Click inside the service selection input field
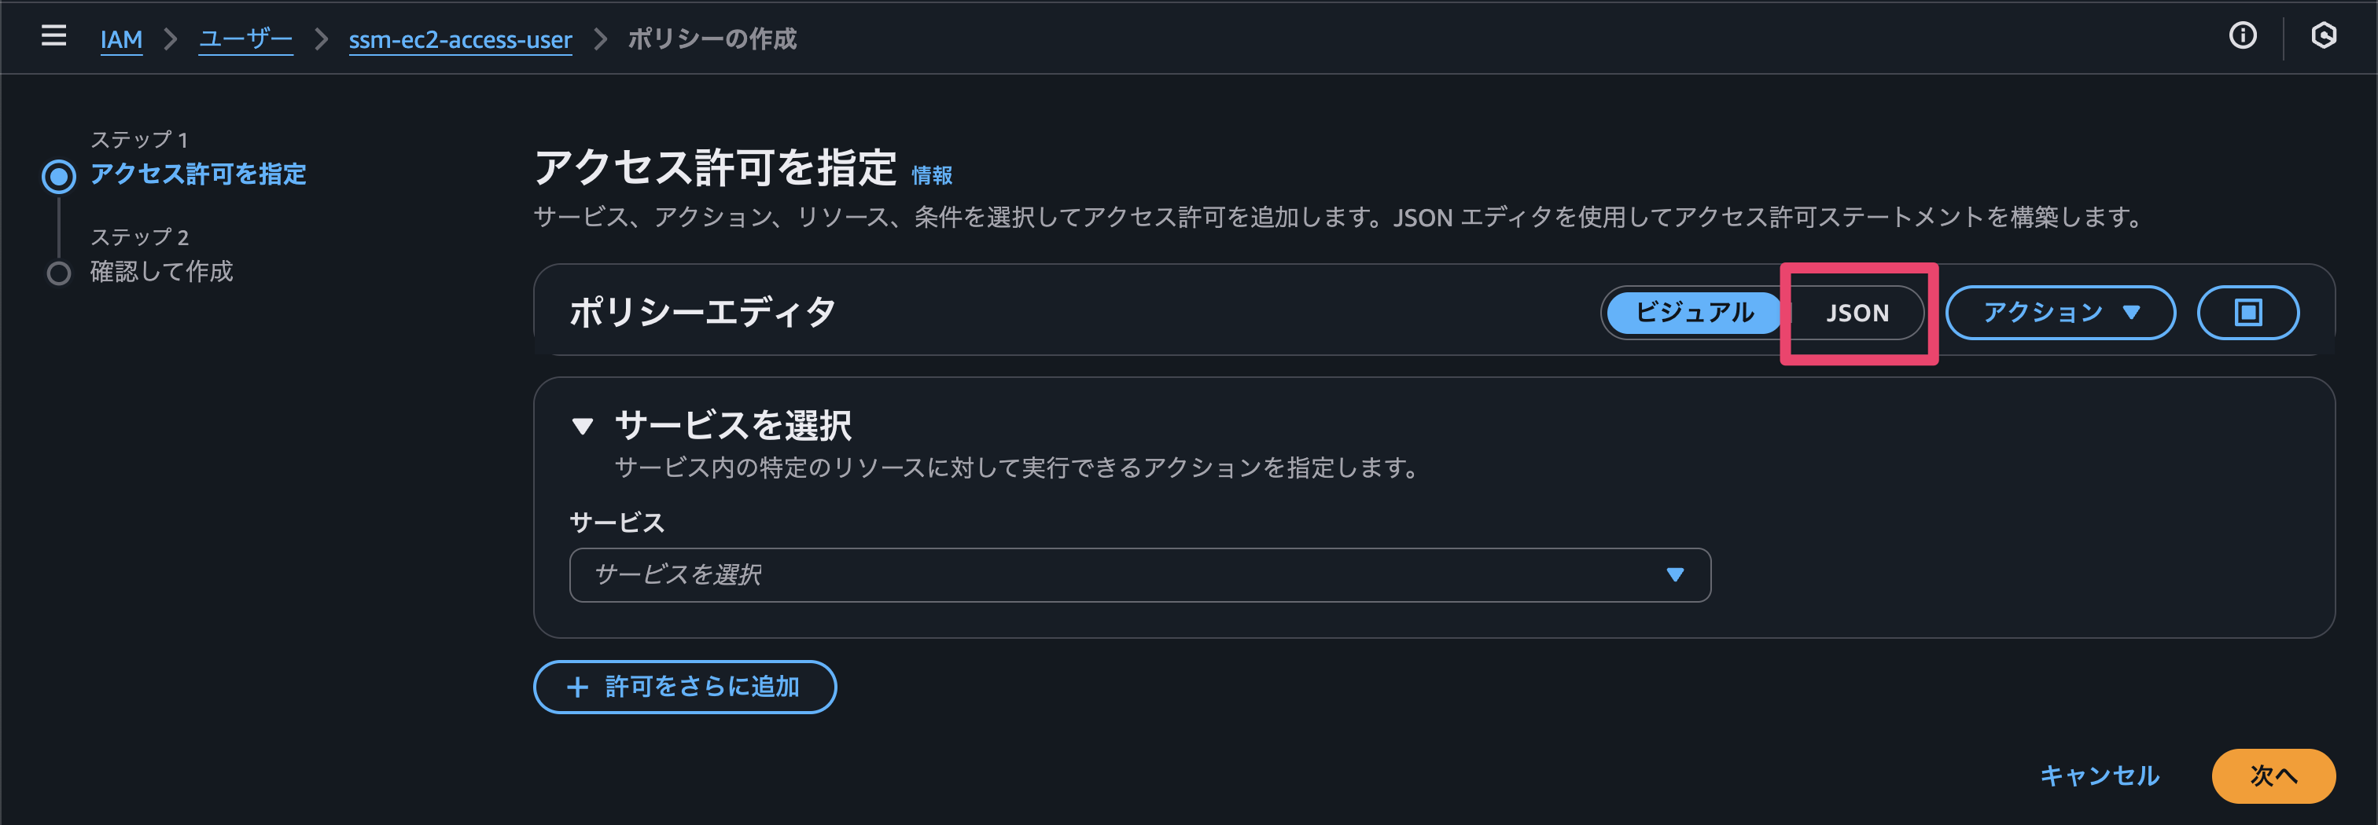The height and width of the screenshot is (825, 2378). pyautogui.click(x=1015, y=574)
